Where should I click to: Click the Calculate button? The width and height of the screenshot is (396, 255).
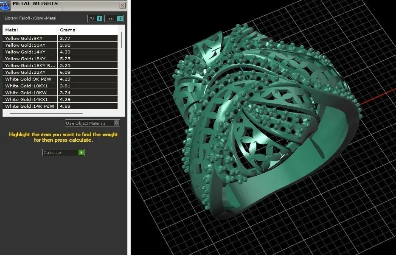coord(64,152)
